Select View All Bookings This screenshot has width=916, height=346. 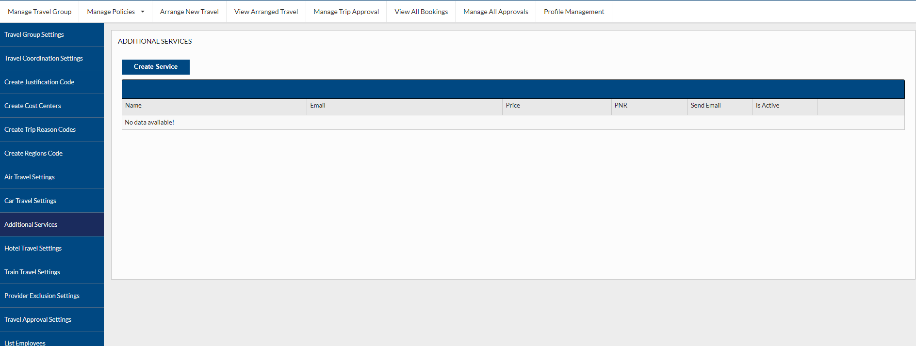(421, 12)
